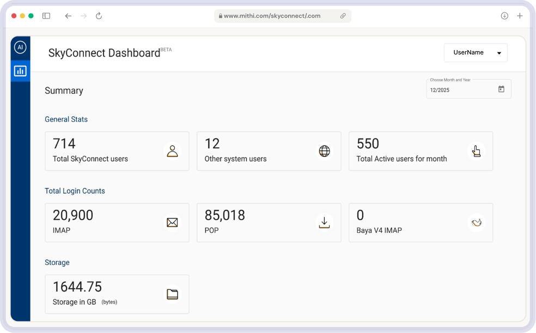Click the SkyConnect Dashboard title
The height and width of the screenshot is (333, 536).
[104, 53]
